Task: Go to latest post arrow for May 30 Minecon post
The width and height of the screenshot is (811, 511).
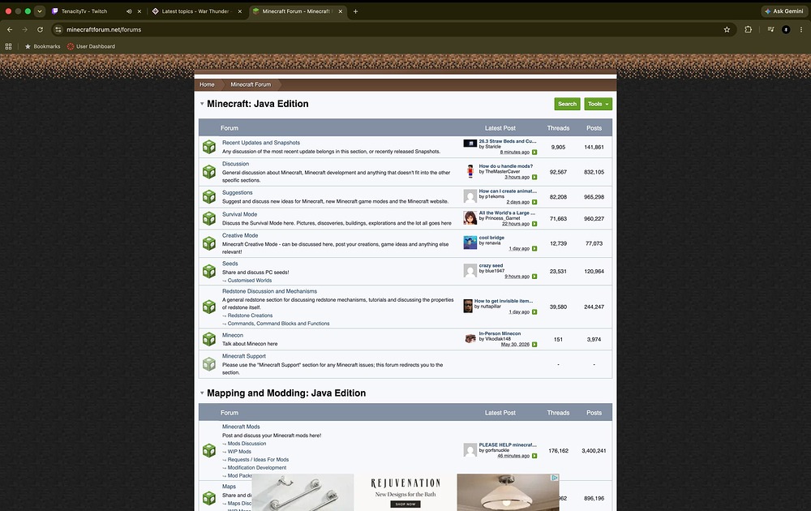Action: [x=534, y=345]
